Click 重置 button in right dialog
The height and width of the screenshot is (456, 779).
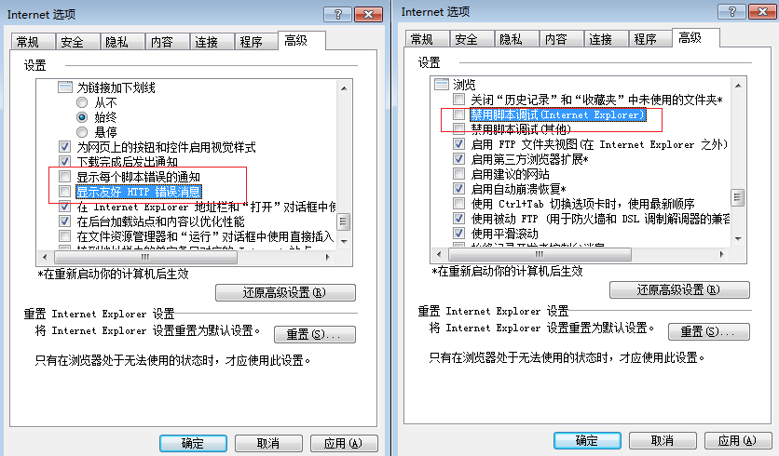(x=708, y=331)
